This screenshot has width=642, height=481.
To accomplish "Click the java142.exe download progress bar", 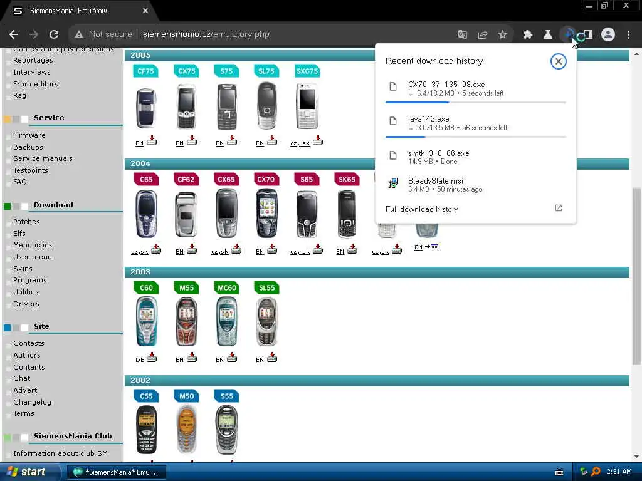I will (475, 137).
